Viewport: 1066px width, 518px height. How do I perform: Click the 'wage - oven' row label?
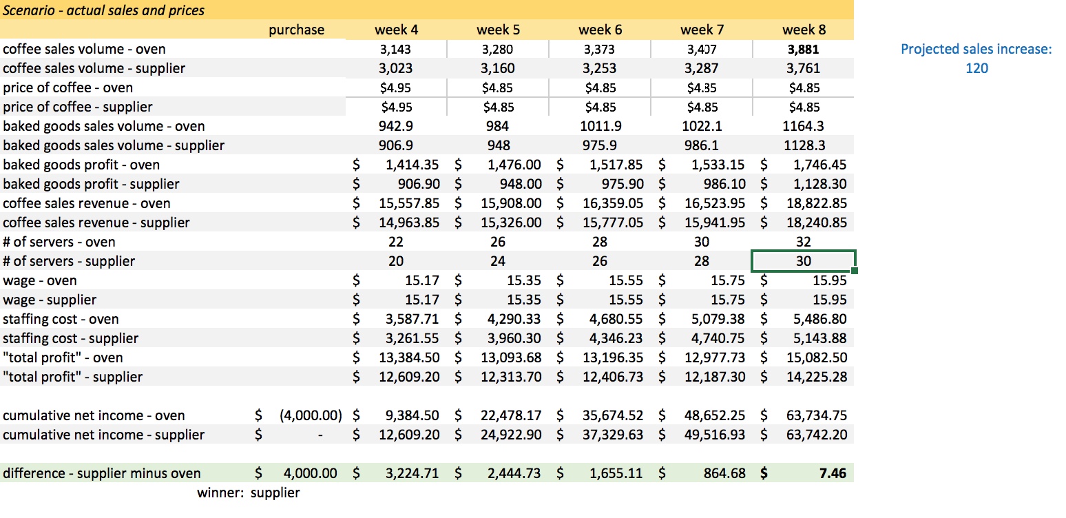[40, 280]
